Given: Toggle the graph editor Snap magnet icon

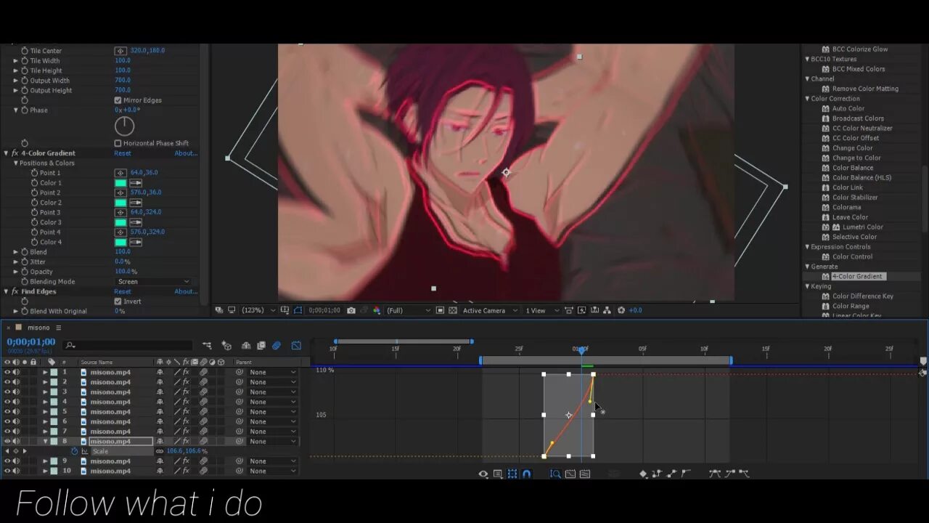Looking at the screenshot, I should tap(527, 474).
